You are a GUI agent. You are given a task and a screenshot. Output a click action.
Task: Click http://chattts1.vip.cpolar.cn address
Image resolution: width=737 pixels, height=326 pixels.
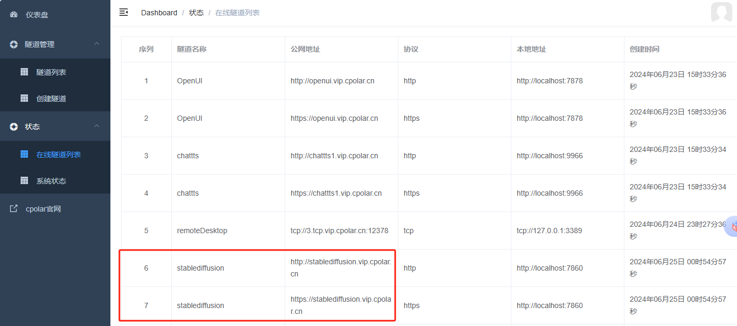pos(334,156)
